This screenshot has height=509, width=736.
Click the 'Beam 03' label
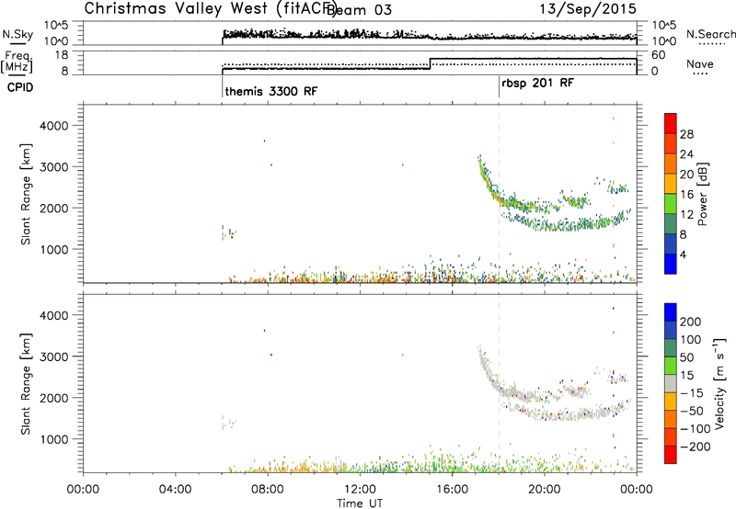pos(359,10)
